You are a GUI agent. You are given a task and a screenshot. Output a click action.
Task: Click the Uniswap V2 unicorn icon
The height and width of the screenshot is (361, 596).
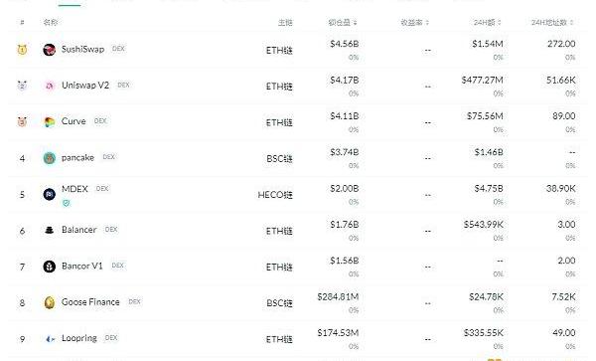tap(50, 86)
